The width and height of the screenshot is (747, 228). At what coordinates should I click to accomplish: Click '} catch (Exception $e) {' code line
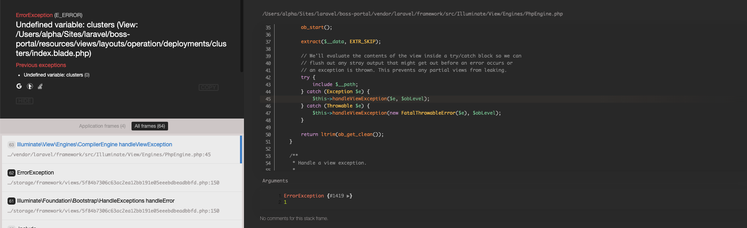click(x=335, y=92)
